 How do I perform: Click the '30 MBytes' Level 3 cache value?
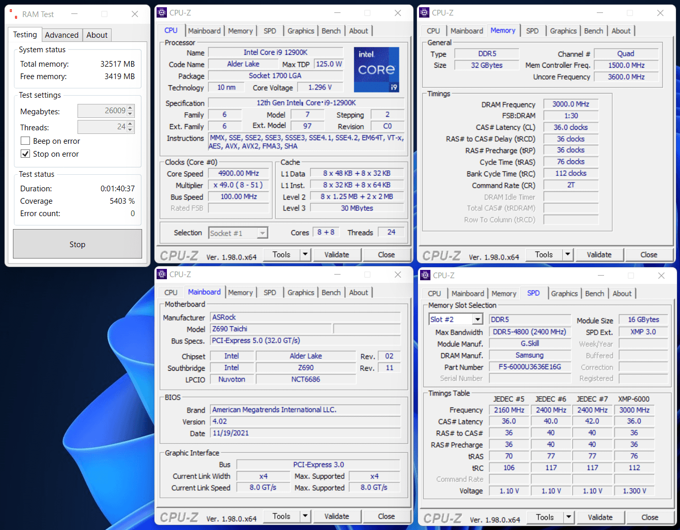pyautogui.click(x=357, y=208)
